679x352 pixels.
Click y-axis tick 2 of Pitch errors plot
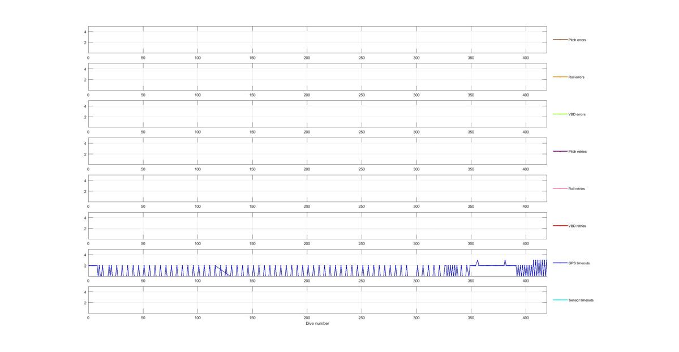[85, 42]
